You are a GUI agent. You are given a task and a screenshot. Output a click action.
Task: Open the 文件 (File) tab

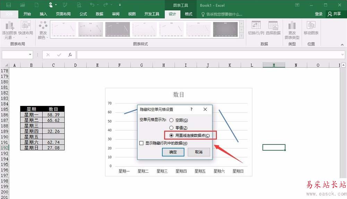(x=9, y=14)
